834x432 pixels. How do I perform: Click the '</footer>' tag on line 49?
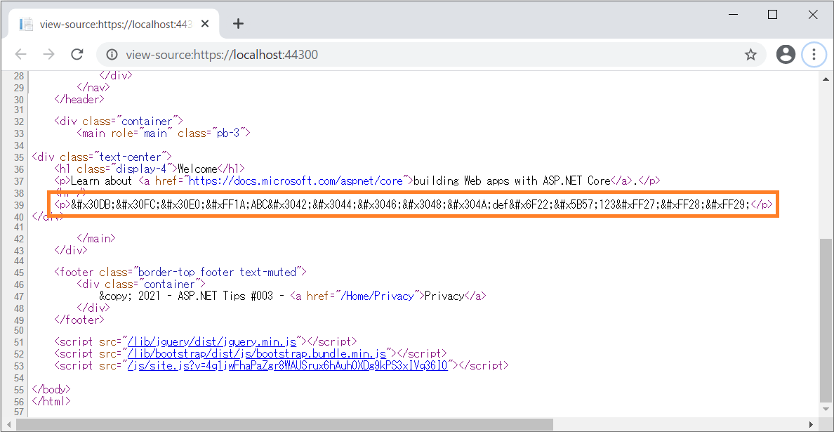[79, 320]
